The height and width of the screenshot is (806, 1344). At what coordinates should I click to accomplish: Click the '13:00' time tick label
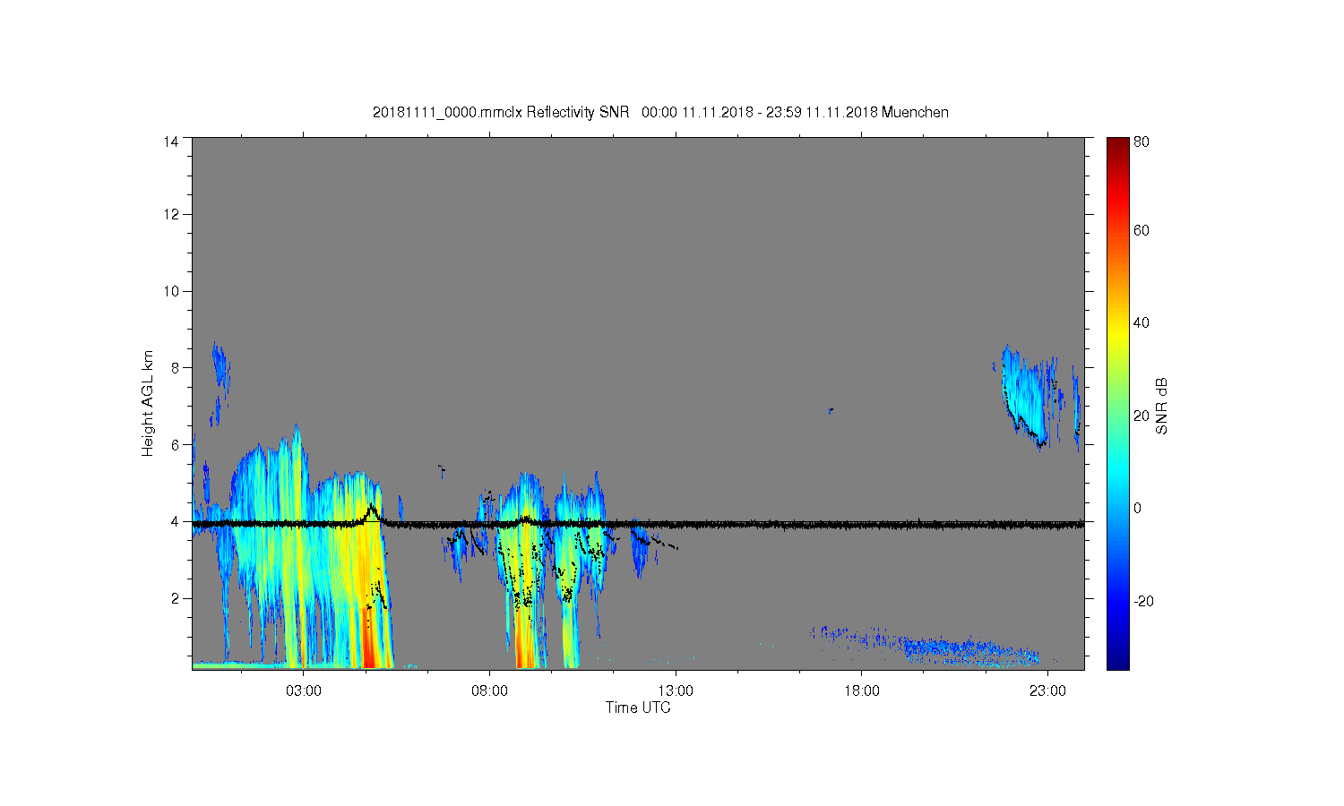(676, 691)
